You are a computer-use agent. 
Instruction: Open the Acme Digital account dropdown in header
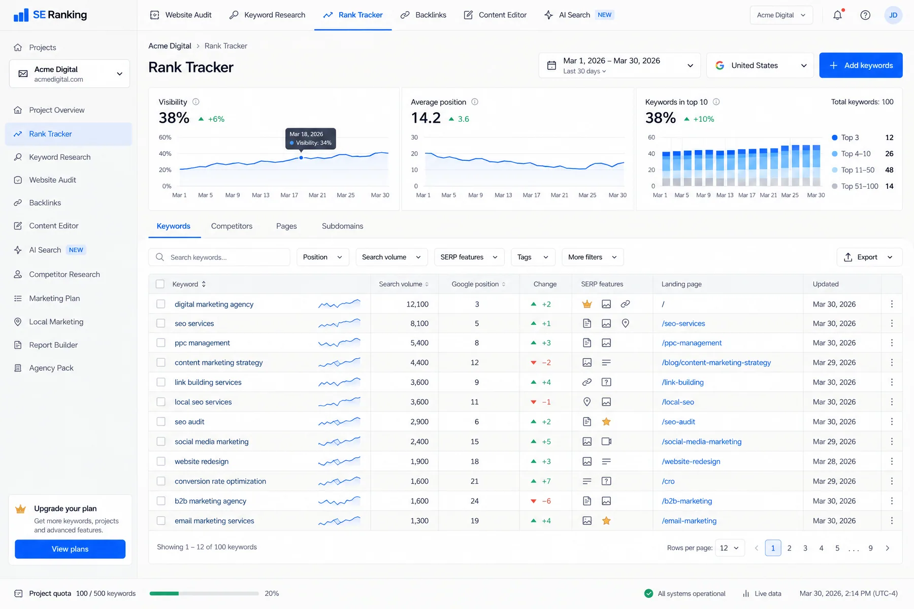(781, 15)
